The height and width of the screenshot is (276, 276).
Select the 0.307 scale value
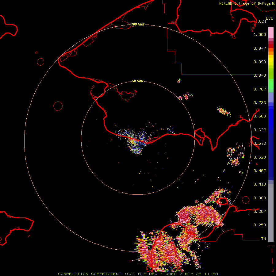tap(260, 212)
